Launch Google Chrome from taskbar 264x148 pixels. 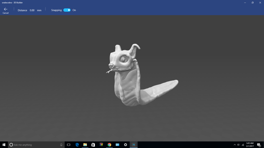coord(109,145)
